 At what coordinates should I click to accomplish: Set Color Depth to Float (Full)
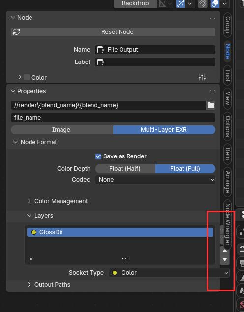point(185,169)
